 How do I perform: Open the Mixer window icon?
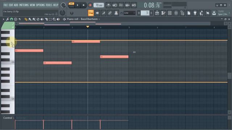176,13
